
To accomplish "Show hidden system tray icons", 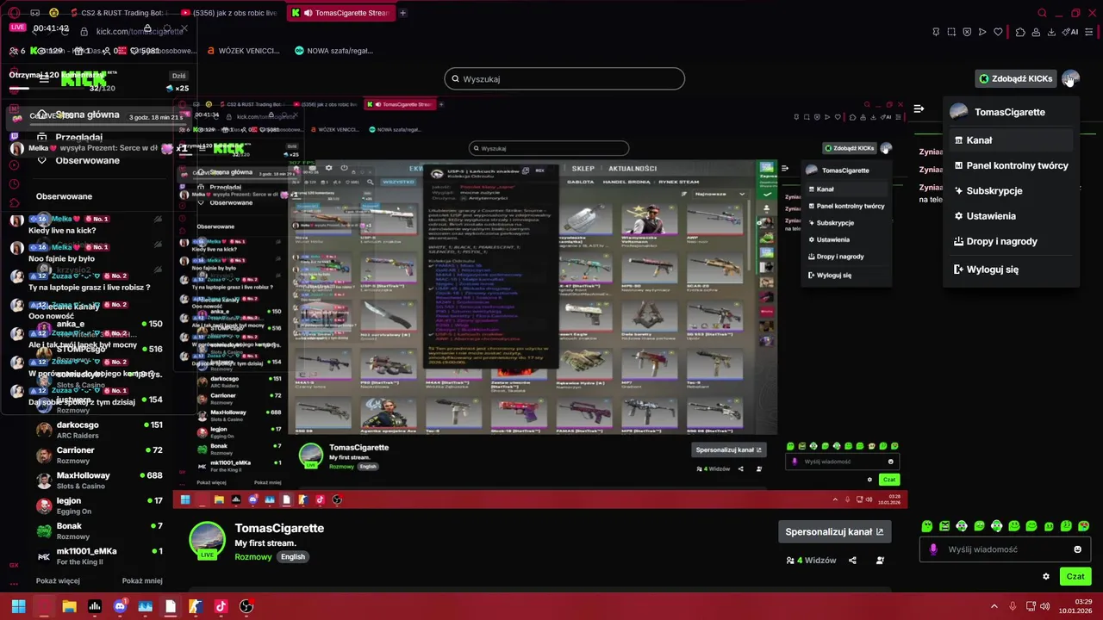I will 994,606.
